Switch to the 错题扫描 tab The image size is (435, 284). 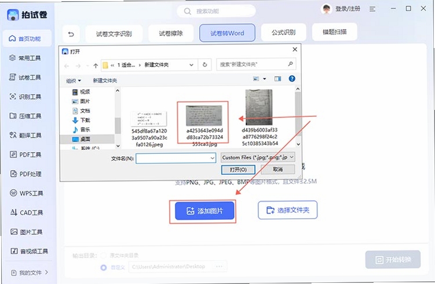(x=335, y=32)
